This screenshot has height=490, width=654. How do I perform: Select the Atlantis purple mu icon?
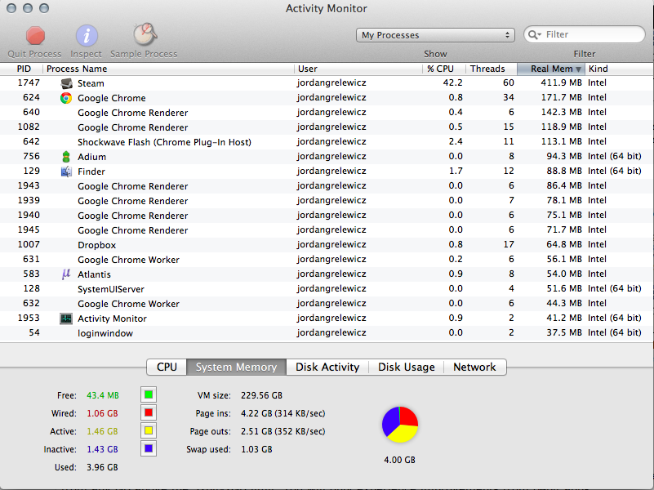[66, 274]
